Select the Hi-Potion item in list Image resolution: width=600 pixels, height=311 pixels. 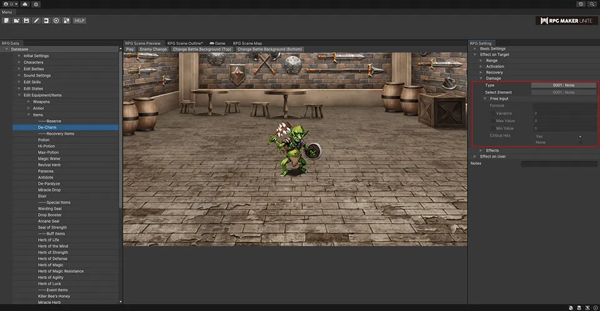coord(47,146)
